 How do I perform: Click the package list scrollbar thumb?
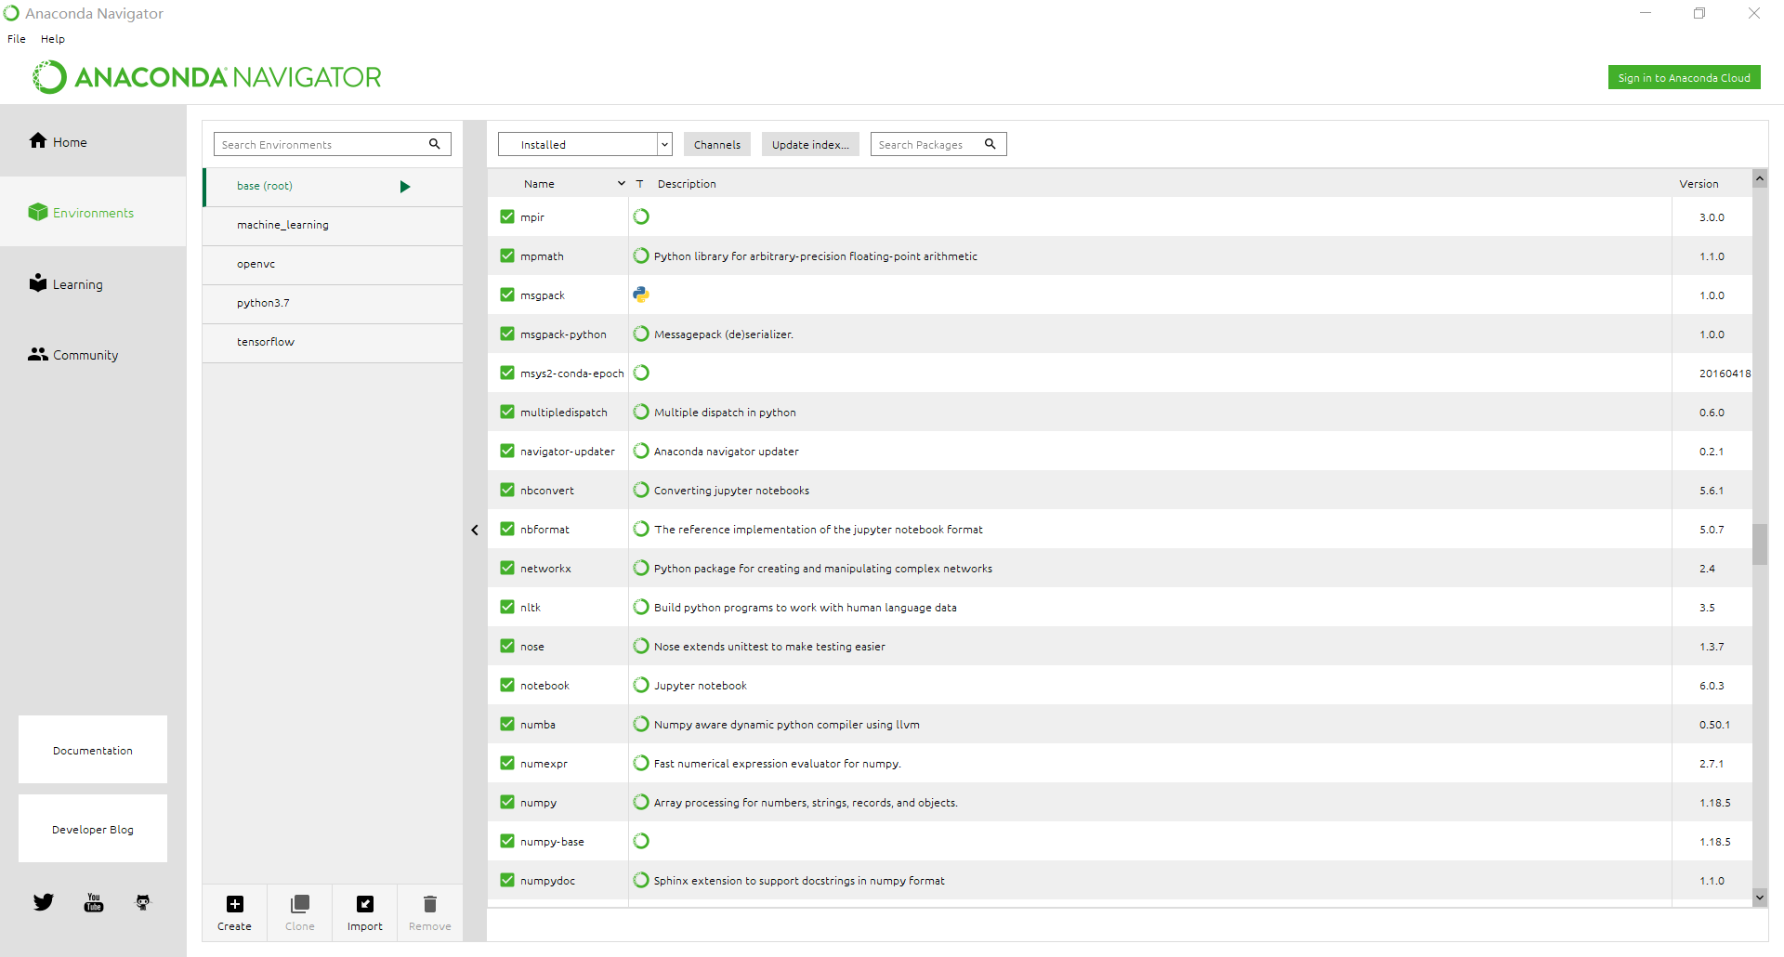1760,544
